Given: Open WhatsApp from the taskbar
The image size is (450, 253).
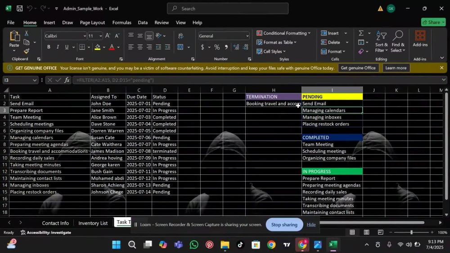Looking at the screenshot, I should 194,245.
